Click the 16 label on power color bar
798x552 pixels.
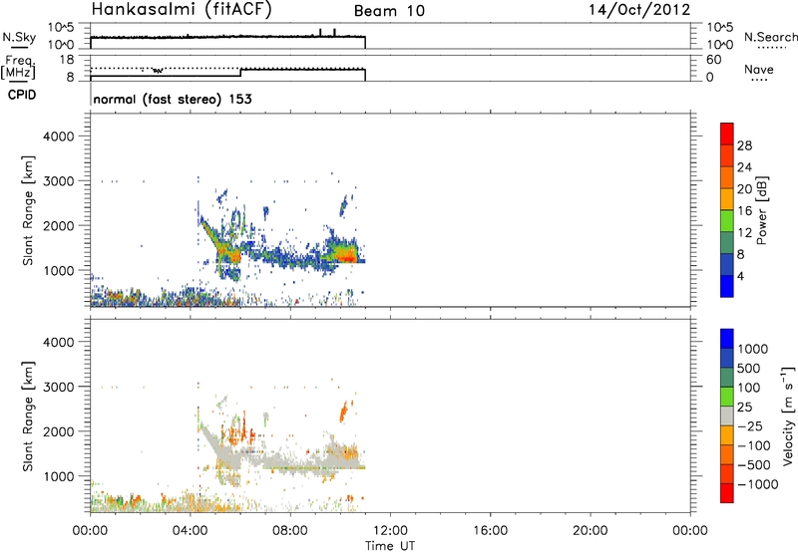744,211
